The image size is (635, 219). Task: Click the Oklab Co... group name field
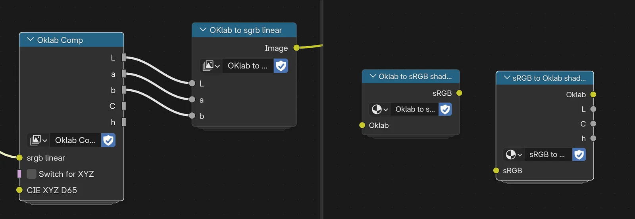[75, 140]
